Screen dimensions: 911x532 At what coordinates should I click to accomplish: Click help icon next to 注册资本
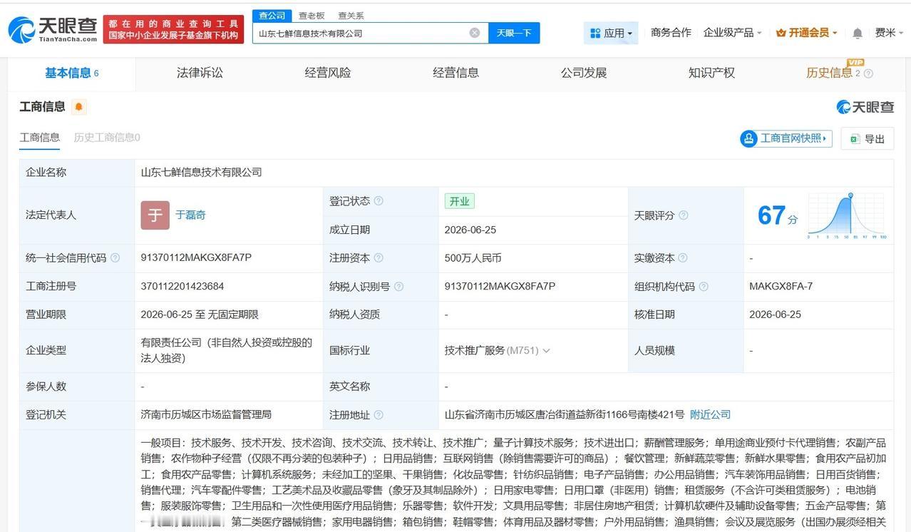coord(379,258)
